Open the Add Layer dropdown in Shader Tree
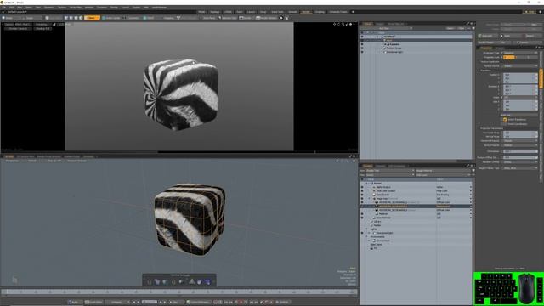This screenshot has height=306, width=544. 443,175
